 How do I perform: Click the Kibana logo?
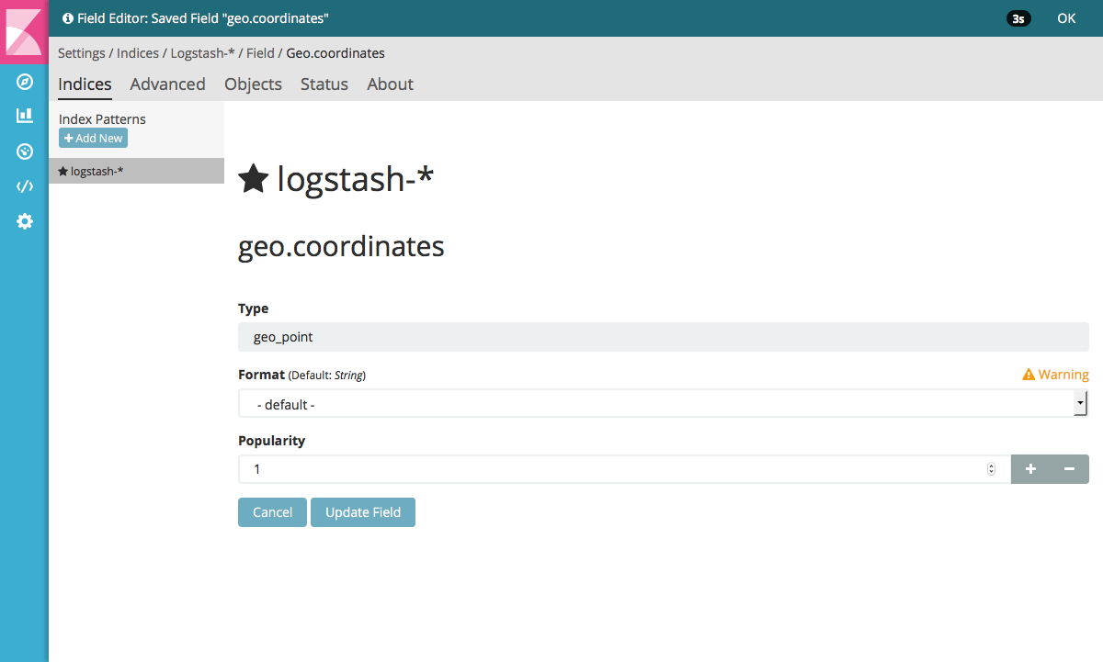click(x=24, y=31)
